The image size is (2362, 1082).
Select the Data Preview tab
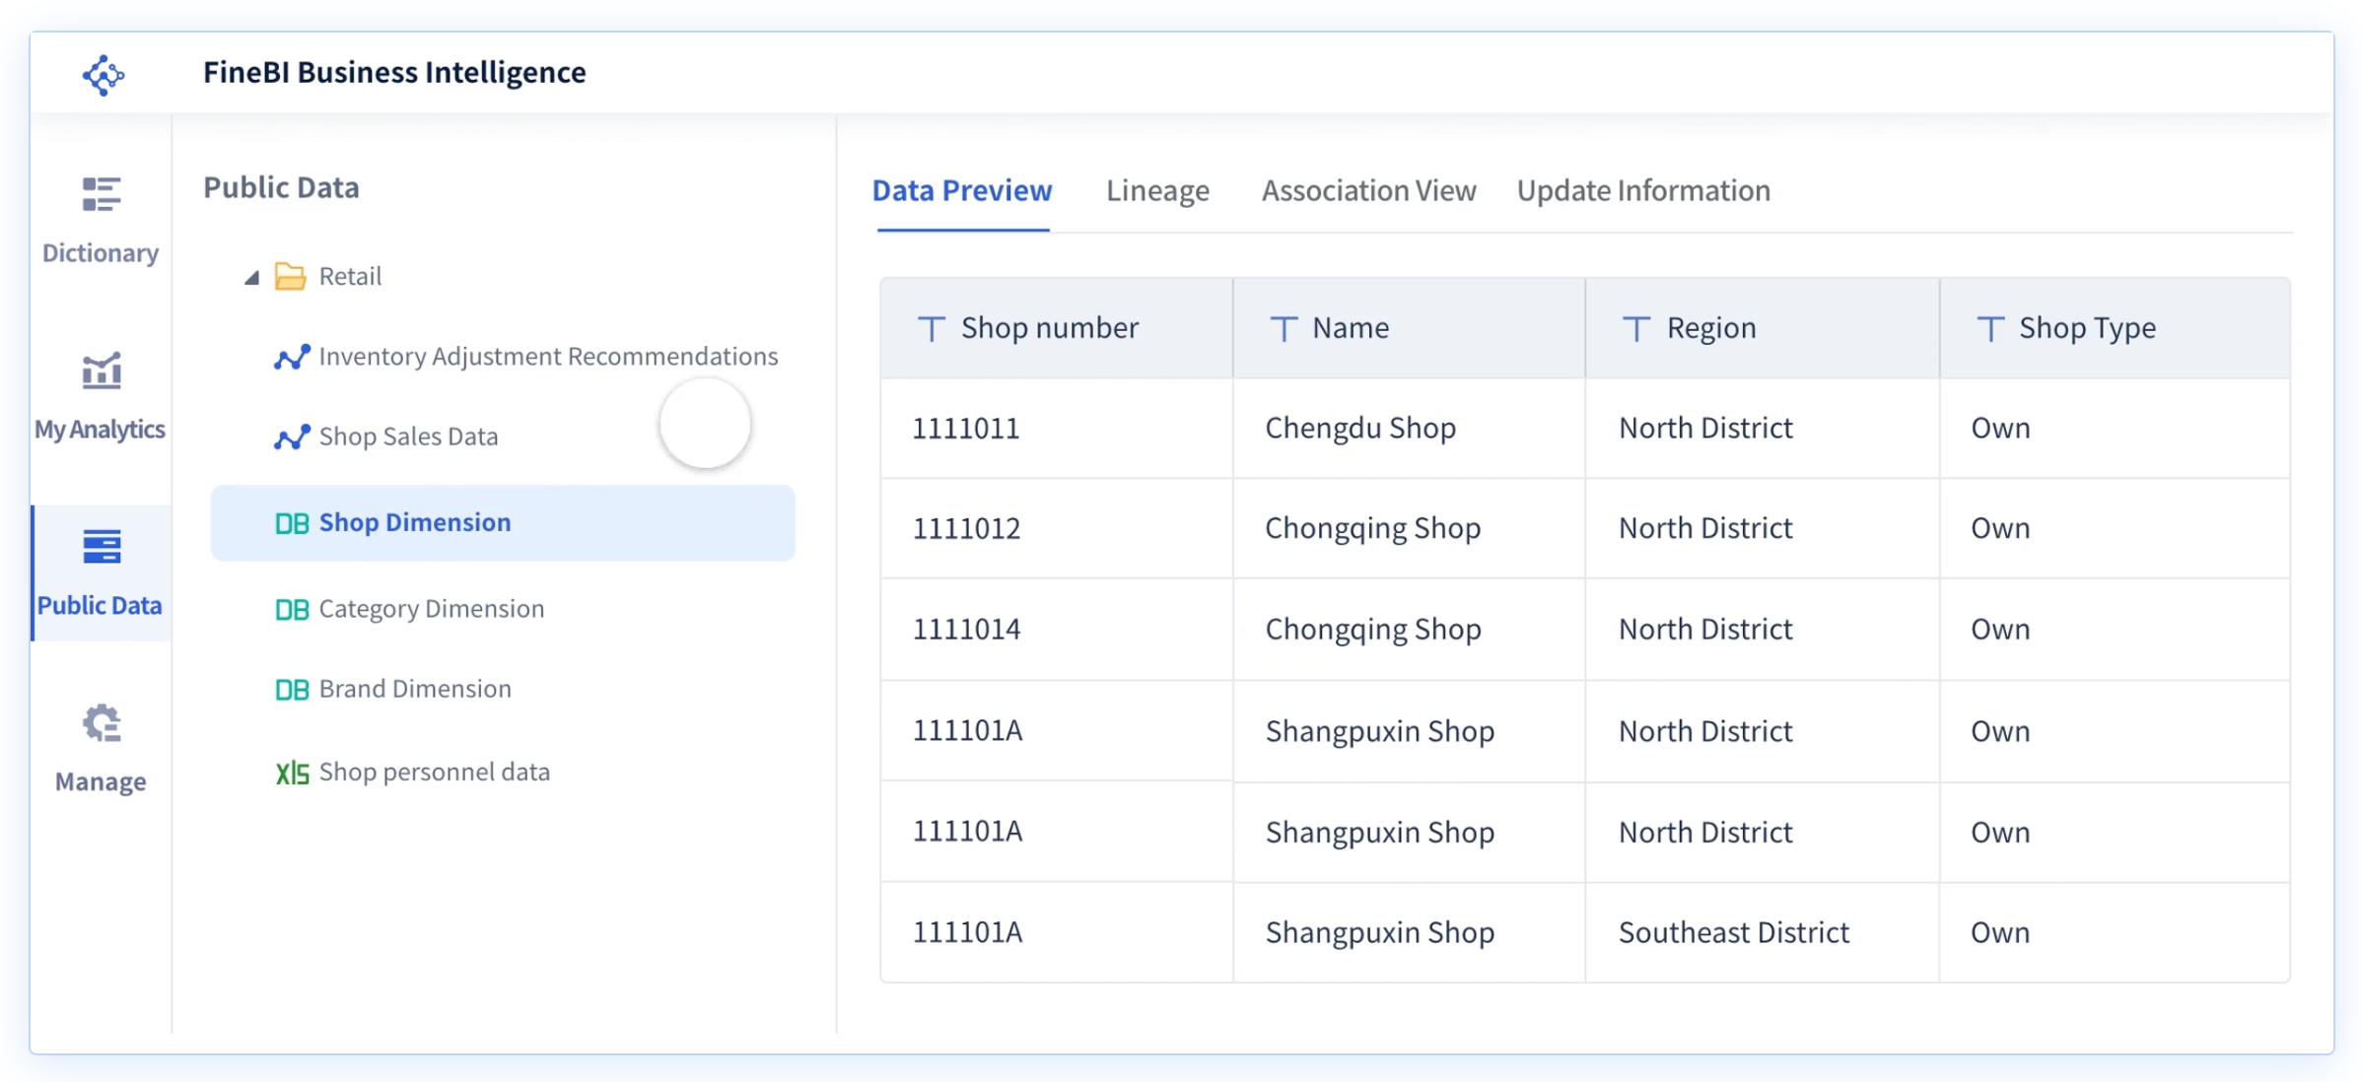coord(961,190)
